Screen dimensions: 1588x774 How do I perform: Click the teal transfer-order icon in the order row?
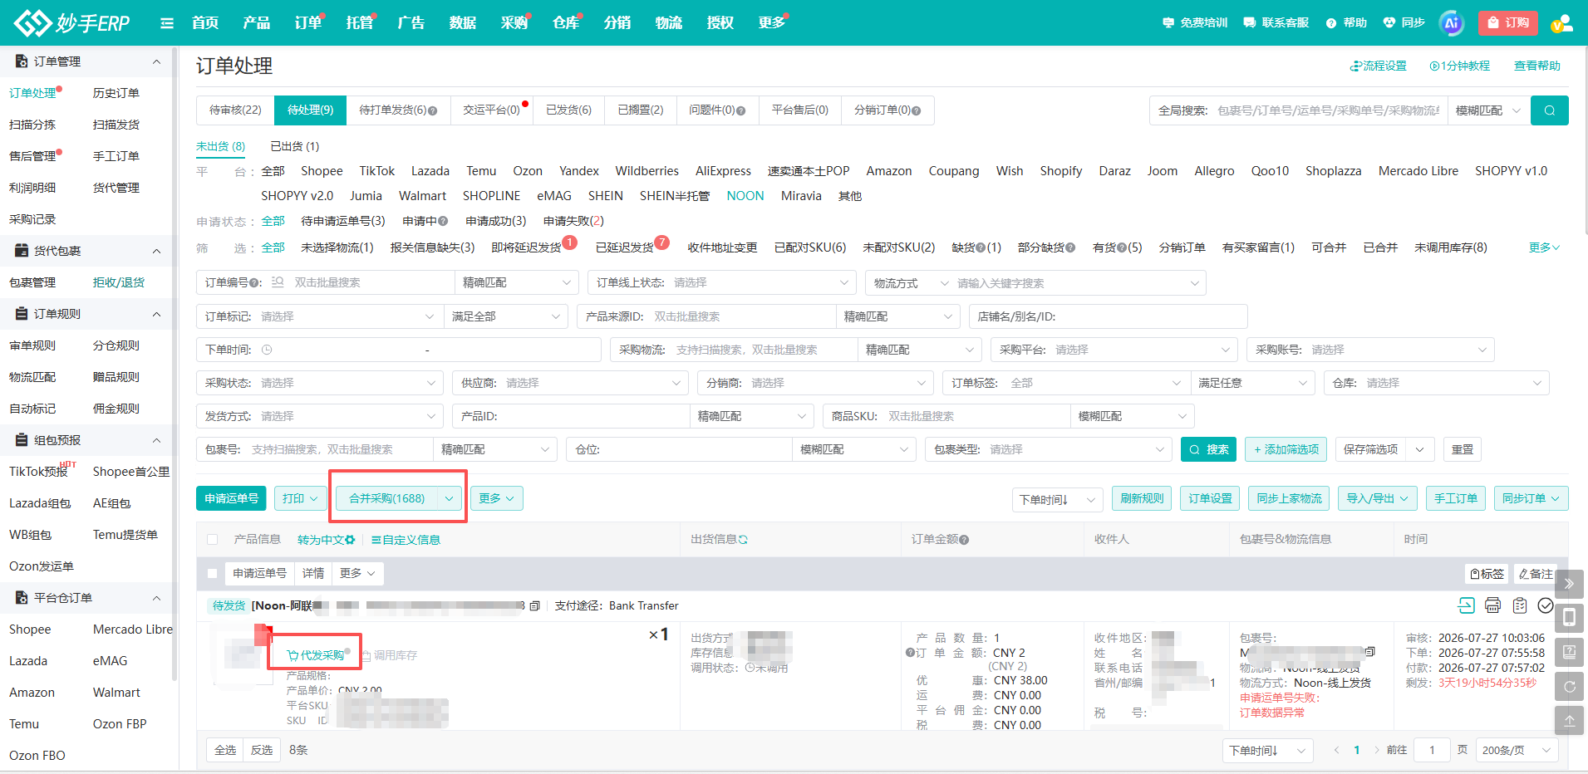(x=1467, y=605)
